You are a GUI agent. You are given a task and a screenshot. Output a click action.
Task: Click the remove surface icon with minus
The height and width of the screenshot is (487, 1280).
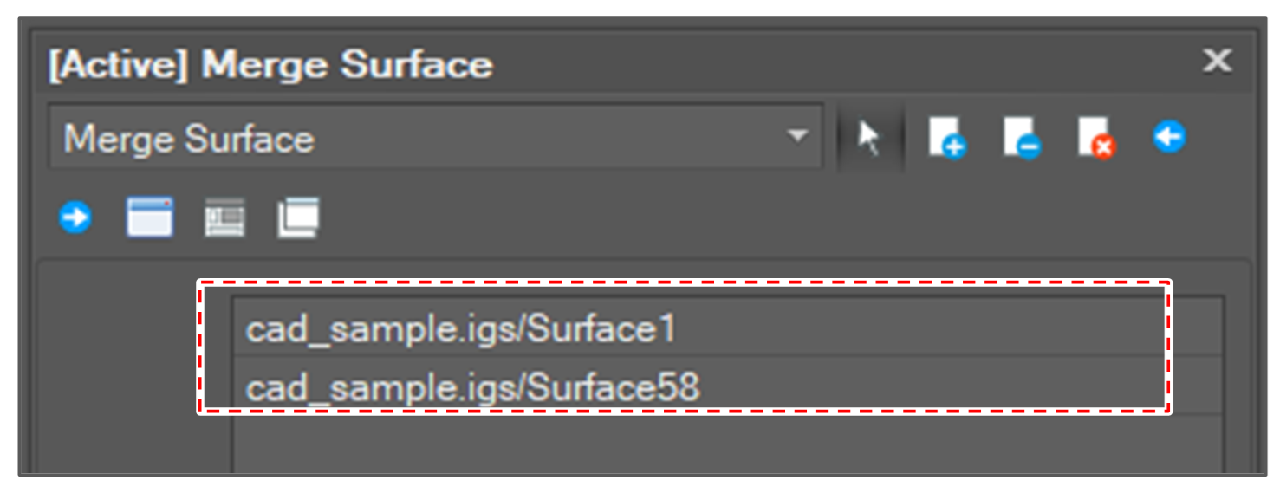pyautogui.click(x=1021, y=139)
